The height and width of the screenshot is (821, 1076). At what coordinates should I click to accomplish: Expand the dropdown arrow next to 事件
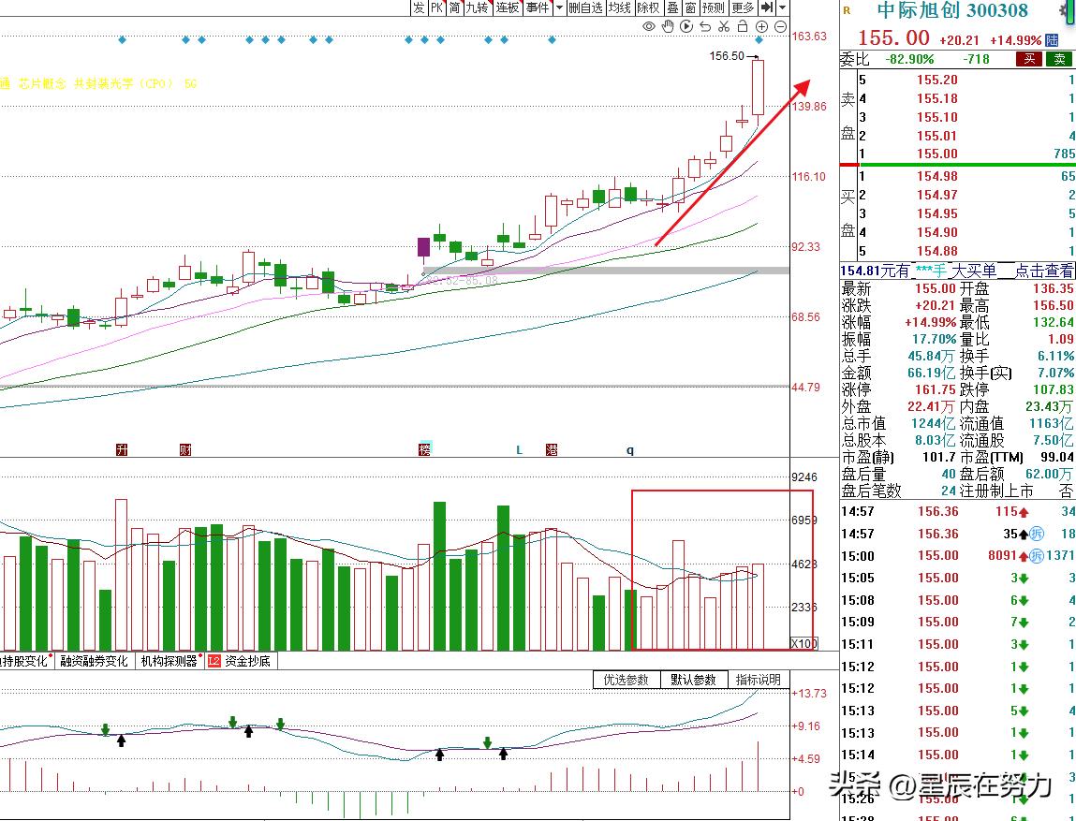coord(558,7)
